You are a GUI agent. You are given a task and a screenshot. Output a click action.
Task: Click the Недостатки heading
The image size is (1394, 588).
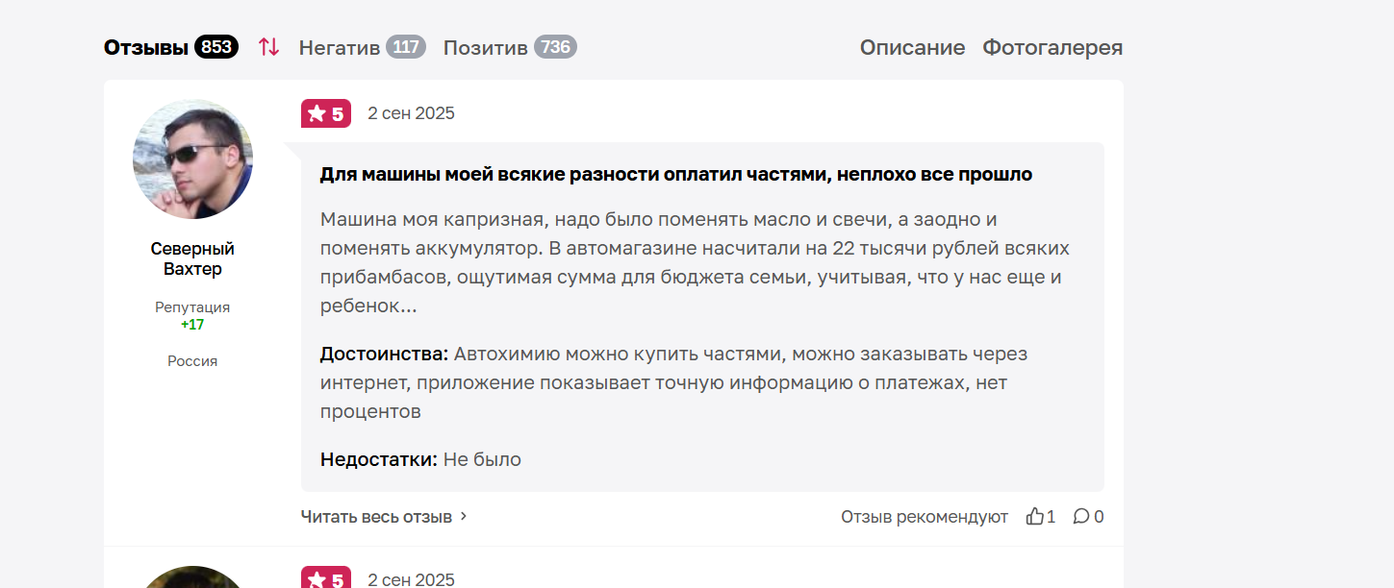coord(379,459)
